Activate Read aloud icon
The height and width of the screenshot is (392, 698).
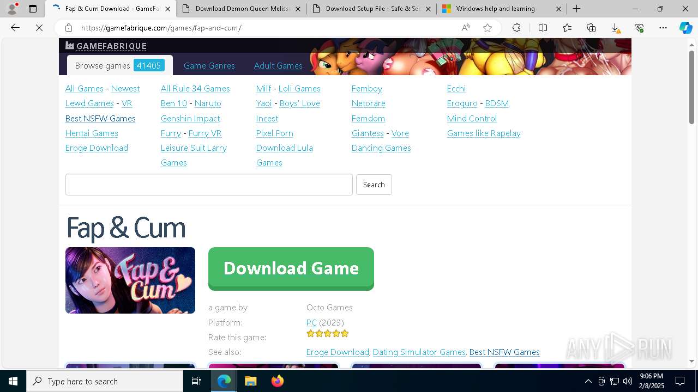466,28
